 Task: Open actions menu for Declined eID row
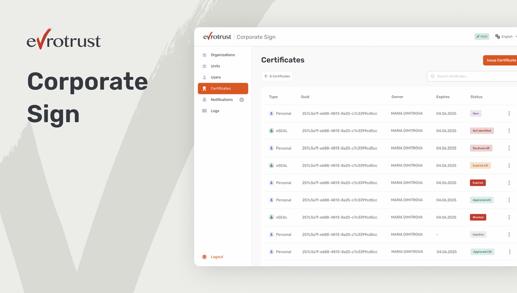tap(509, 148)
